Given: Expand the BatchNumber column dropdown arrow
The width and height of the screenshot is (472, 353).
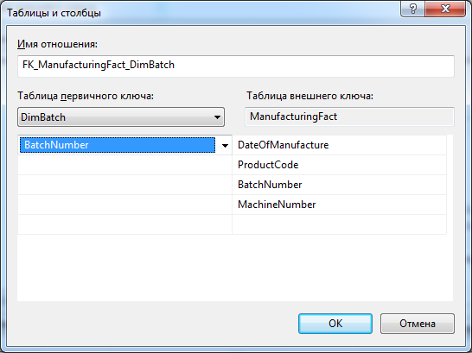Looking at the screenshot, I should 225,145.
